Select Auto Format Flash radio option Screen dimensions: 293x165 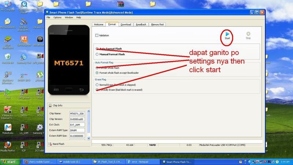[97, 49]
